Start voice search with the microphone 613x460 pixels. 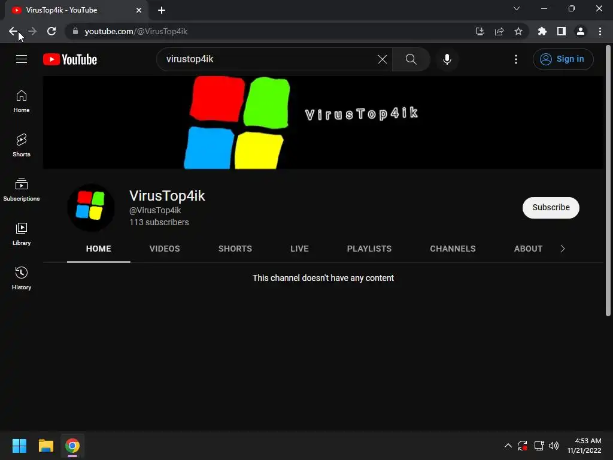pyautogui.click(x=447, y=59)
